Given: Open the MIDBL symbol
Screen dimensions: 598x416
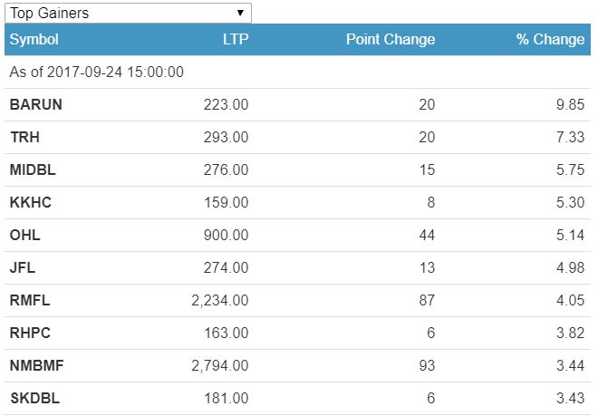Looking at the screenshot, I should point(32,169).
